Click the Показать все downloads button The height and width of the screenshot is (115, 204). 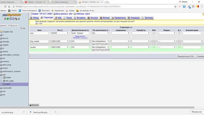click(196, 112)
